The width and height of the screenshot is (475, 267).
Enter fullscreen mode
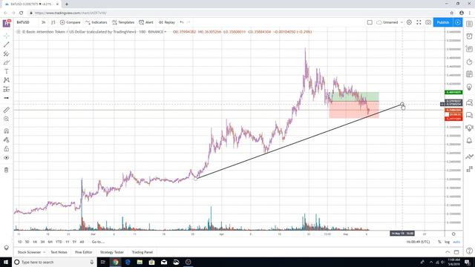(419, 22)
